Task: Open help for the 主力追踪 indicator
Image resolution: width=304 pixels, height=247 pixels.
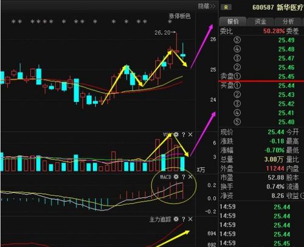Action: tap(184, 219)
